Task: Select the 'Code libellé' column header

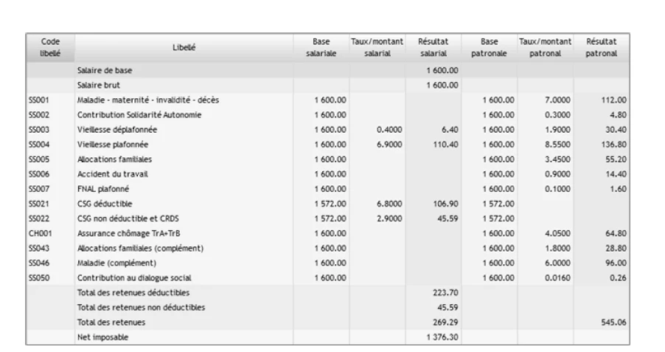Action: (50, 47)
